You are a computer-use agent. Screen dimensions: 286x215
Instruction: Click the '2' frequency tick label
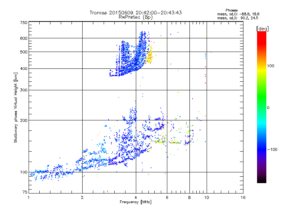[x=82, y=197]
